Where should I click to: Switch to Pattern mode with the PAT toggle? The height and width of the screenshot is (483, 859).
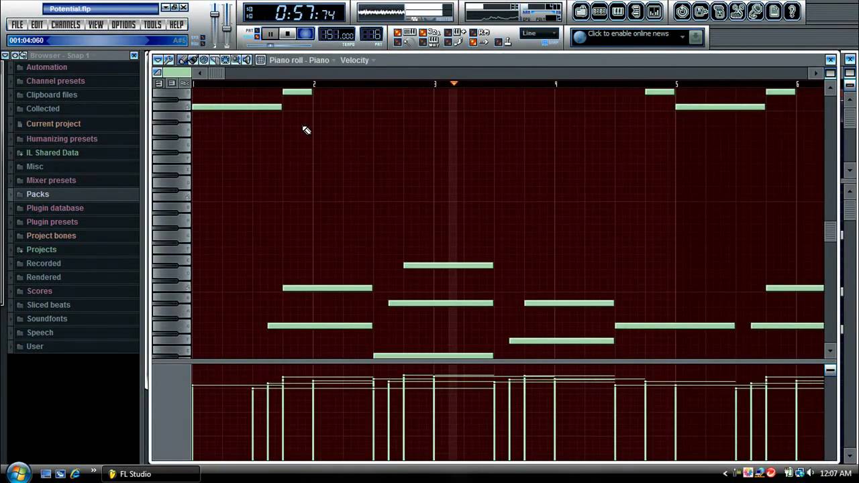pyautogui.click(x=257, y=30)
